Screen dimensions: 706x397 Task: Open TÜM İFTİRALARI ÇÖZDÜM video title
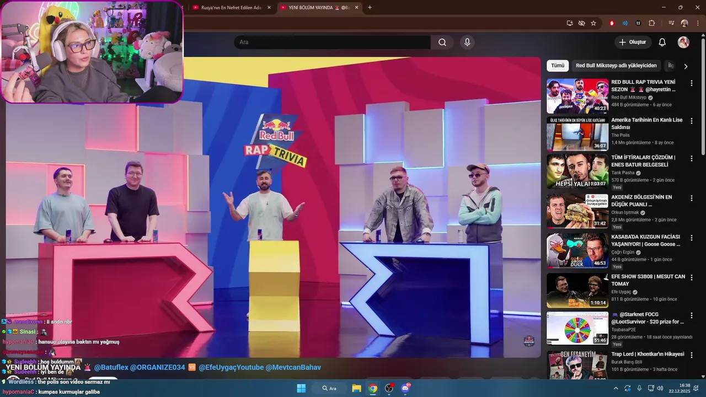point(643,161)
